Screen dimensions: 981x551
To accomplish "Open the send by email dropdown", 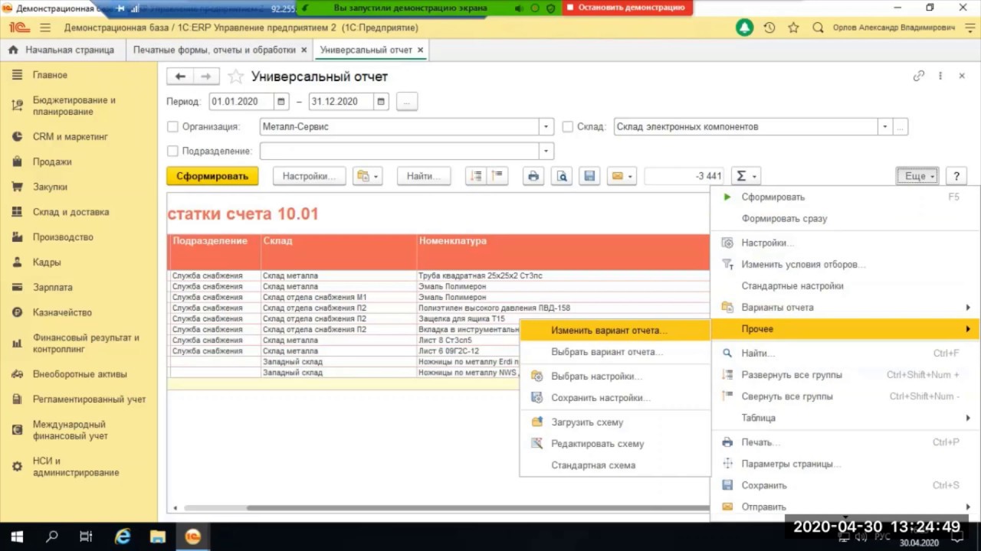I will [x=622, y=176].
